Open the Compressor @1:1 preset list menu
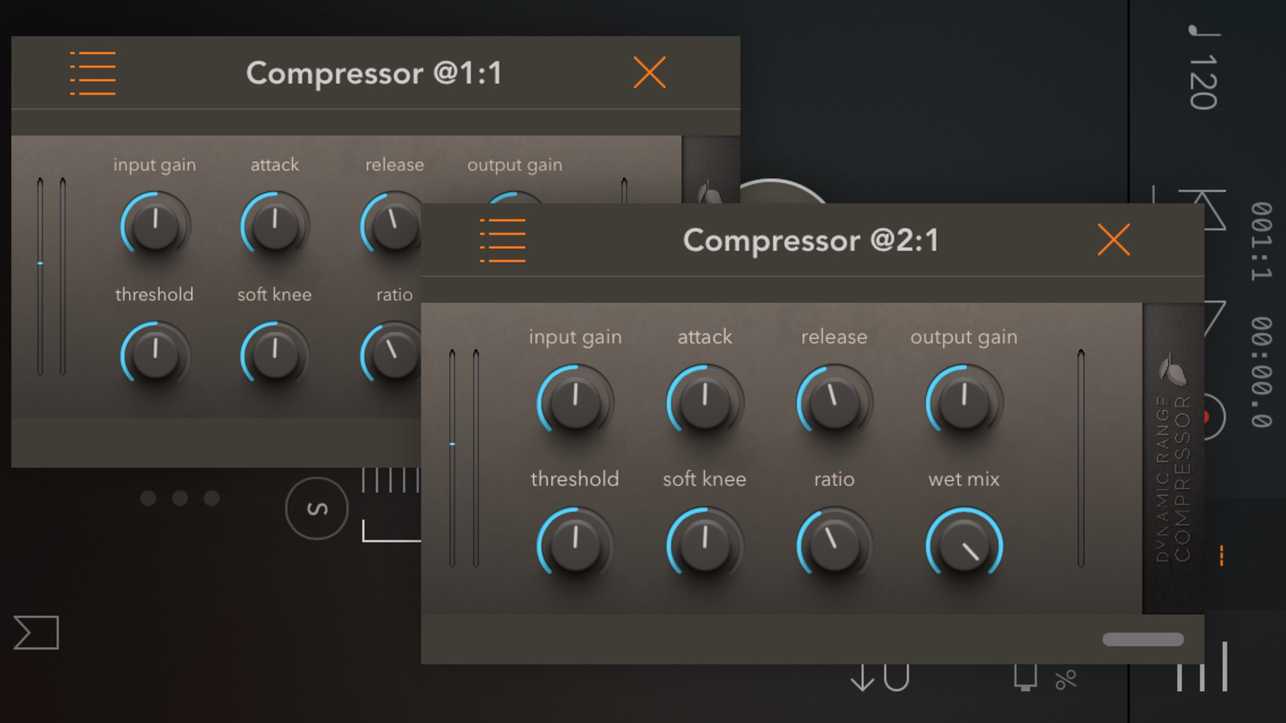This screenshot has width=1286, height=723. point(93,73)
